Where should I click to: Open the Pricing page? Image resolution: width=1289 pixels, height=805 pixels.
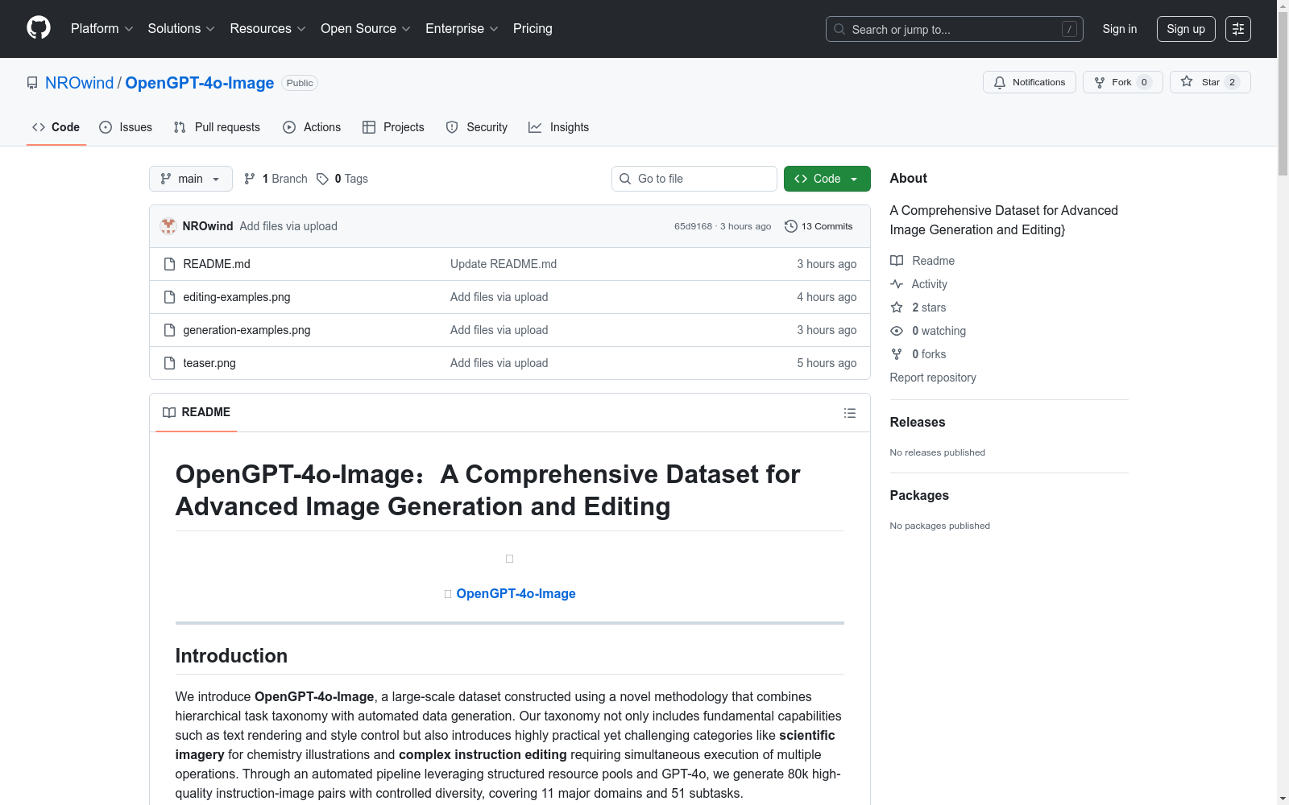point(533,28)
